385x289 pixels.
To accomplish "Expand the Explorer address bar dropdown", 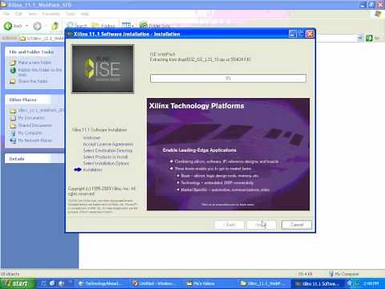I will point(360,38).
